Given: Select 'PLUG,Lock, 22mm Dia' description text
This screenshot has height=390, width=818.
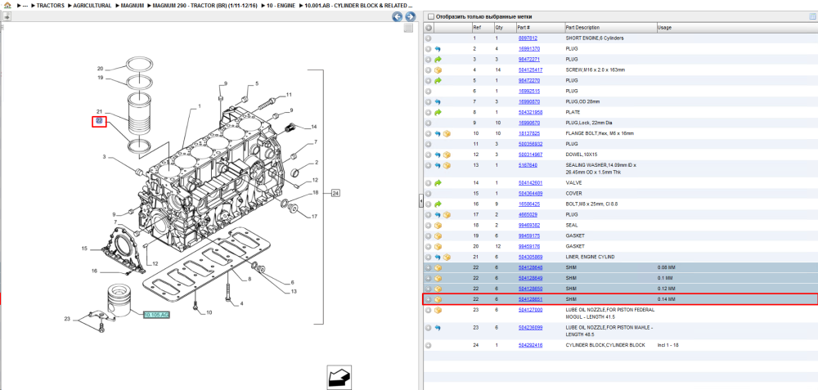Looking at the screenshot, I should click(588, 123).
